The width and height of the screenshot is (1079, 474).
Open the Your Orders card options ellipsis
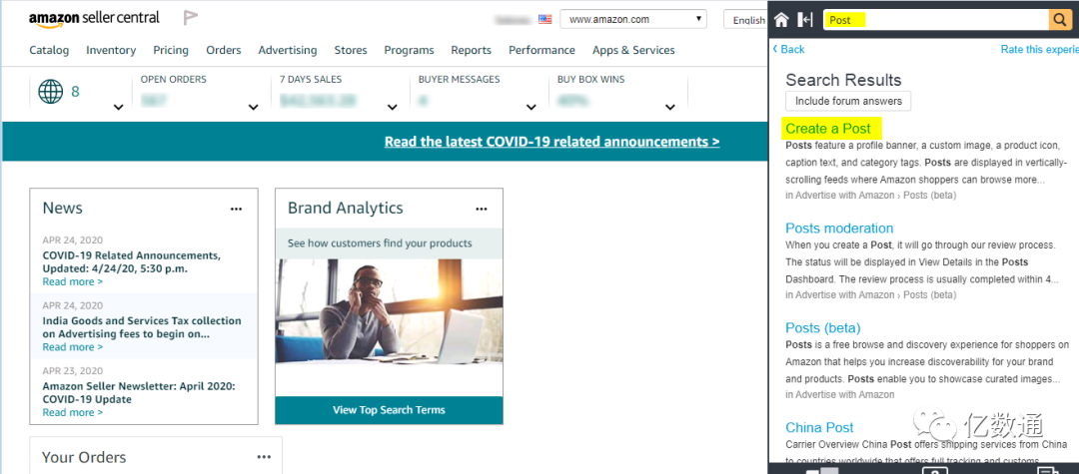tap(264, 457)
